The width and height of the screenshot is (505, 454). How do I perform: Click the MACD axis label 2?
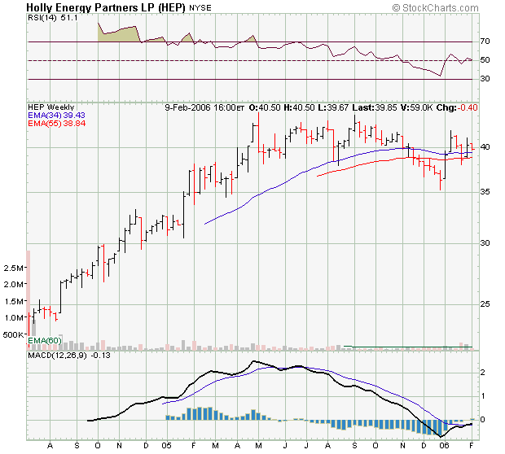pyautogui.click(x=482, y=373)
